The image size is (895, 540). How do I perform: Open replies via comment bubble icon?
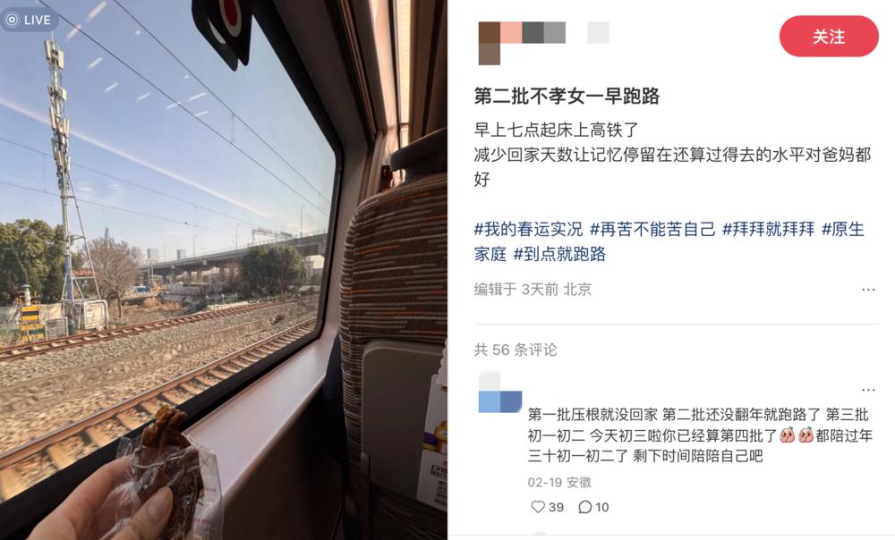coord(584,507)
